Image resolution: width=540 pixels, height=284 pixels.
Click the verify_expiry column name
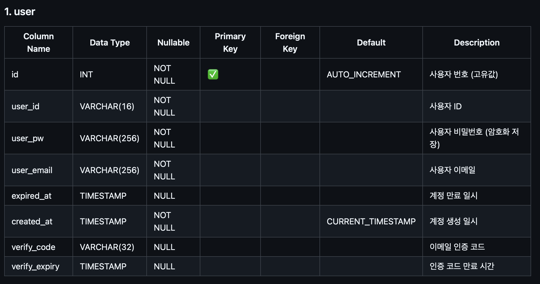pyautogui.click(x=35, y=266)
